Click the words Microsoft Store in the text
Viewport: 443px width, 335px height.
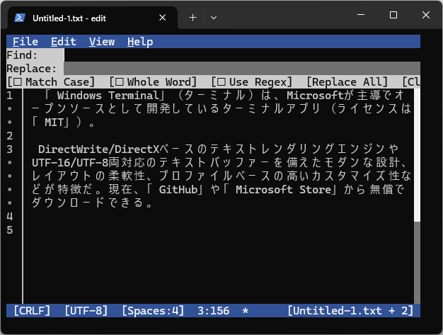(283, 190)
